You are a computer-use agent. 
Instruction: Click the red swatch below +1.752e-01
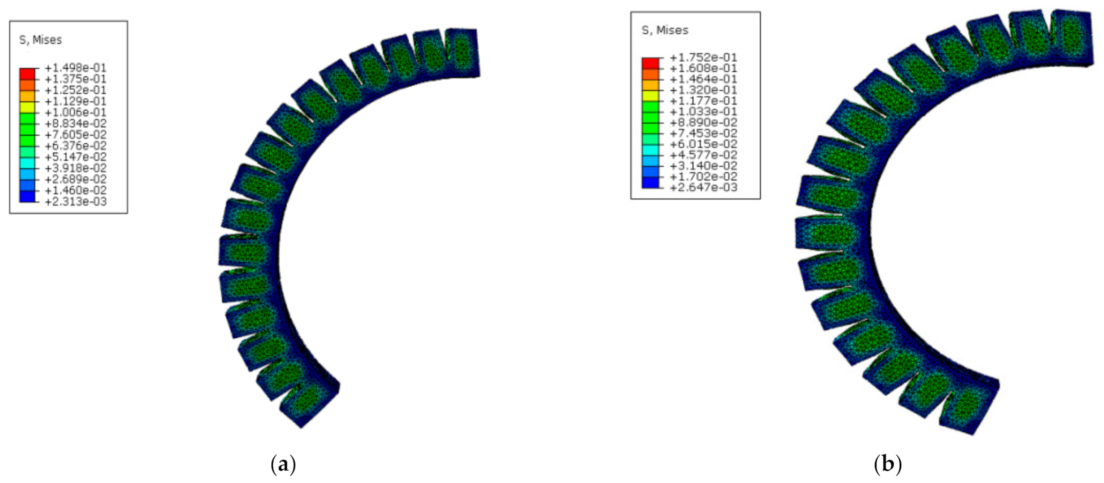(650, 63)
